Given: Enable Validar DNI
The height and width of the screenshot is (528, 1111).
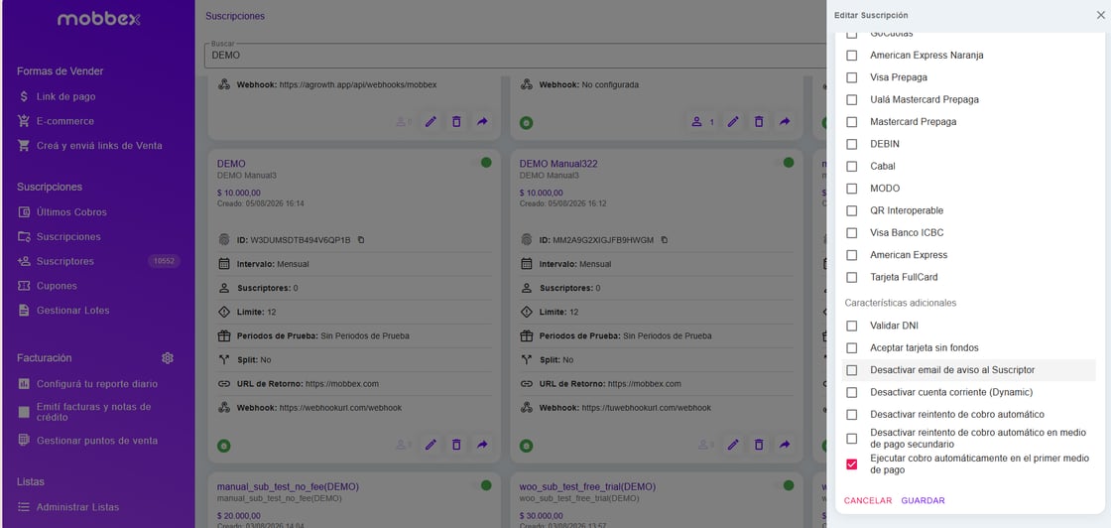Looking at the screenshot, I should pos(852,326).
